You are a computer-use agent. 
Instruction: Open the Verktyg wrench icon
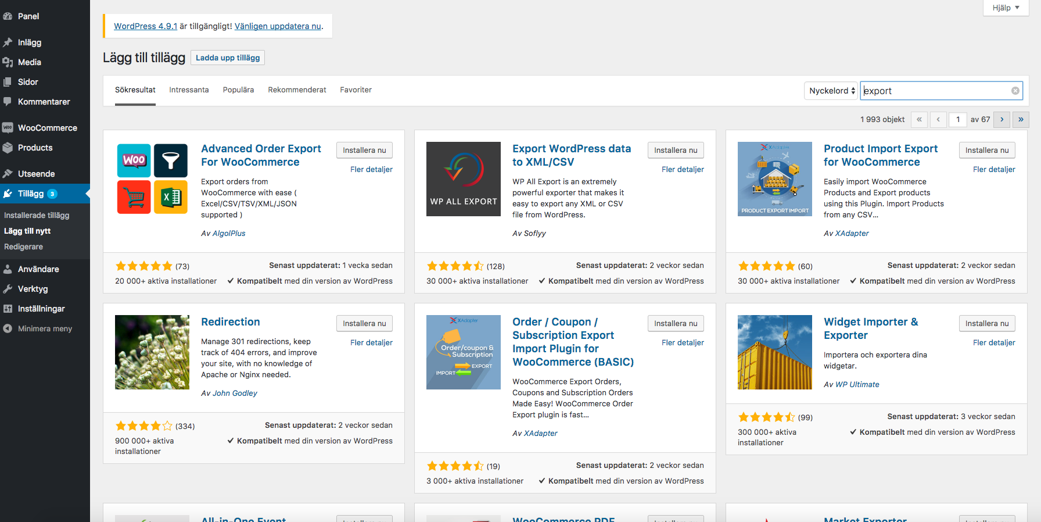point(8,289)
